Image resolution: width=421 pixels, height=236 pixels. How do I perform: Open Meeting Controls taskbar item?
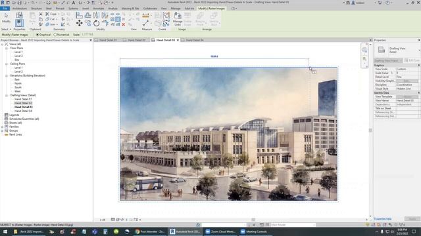254,231
